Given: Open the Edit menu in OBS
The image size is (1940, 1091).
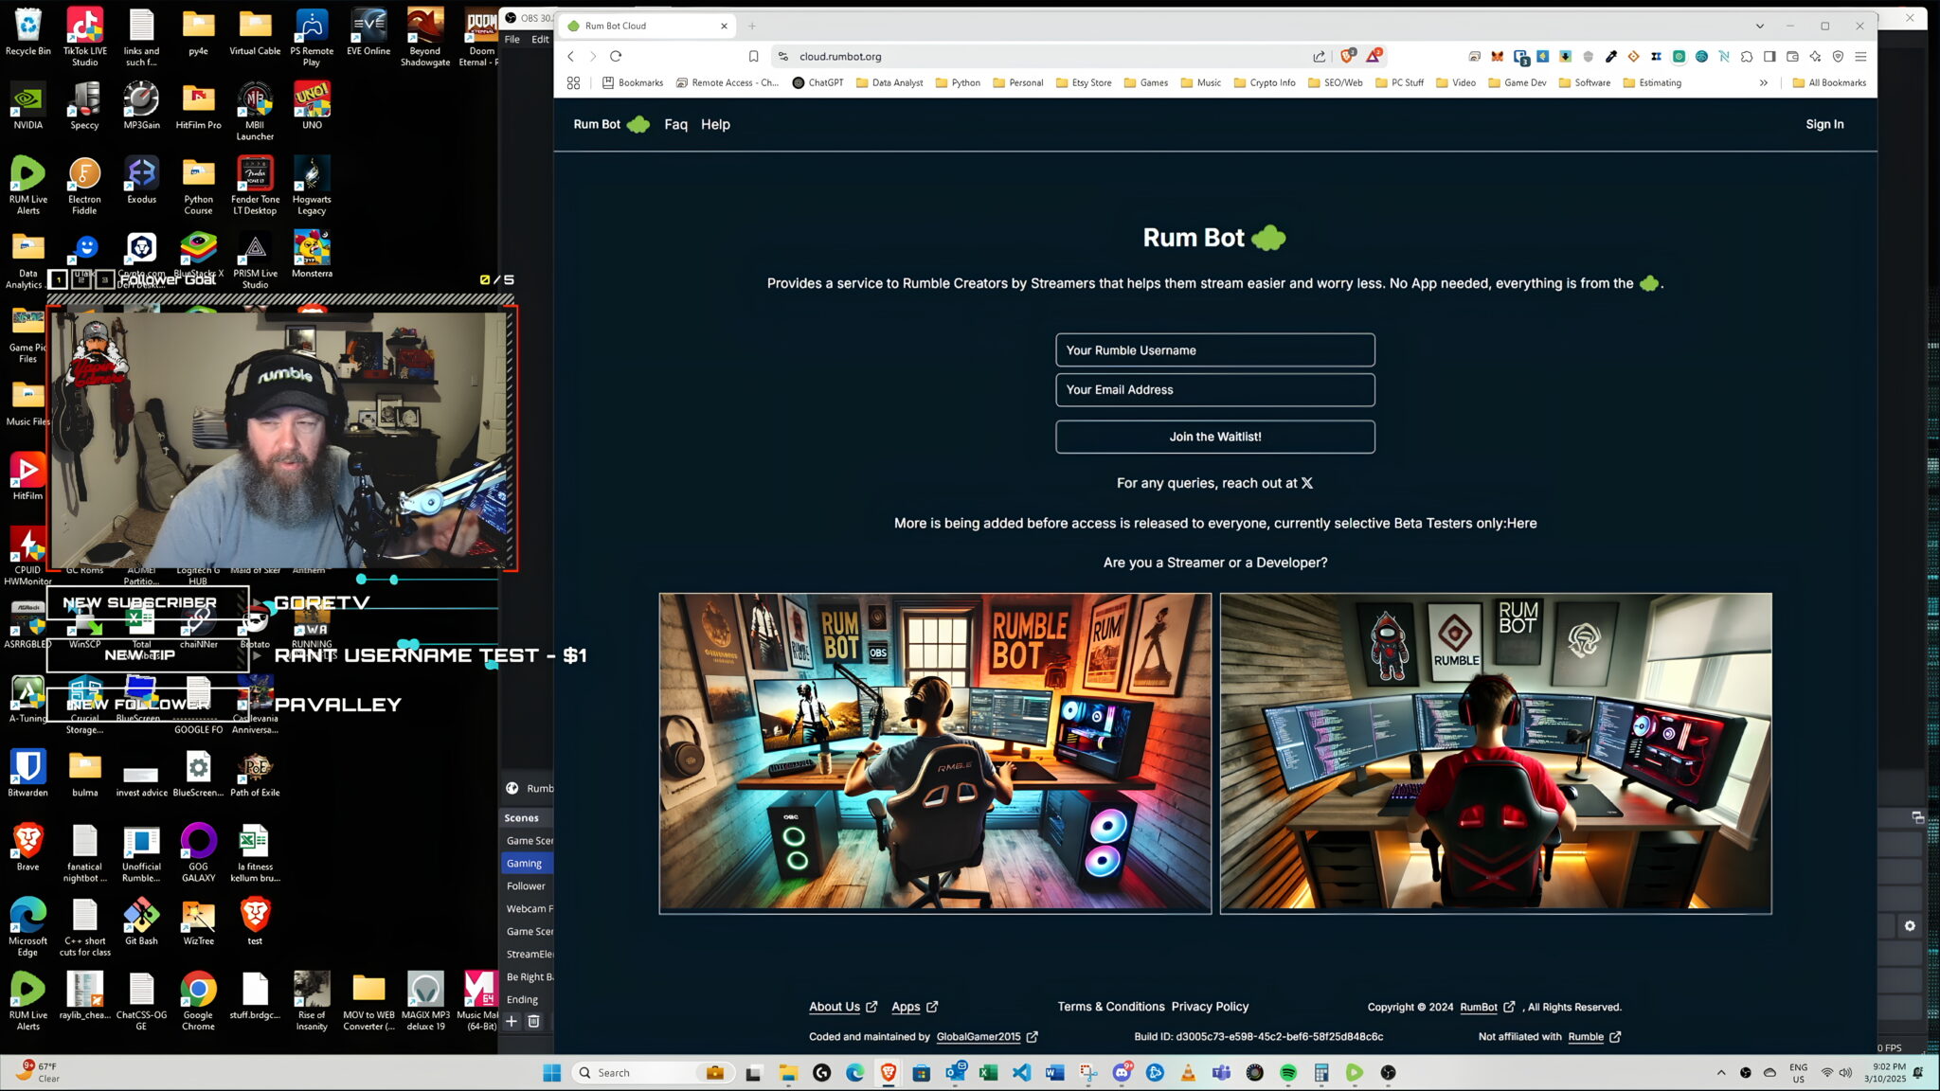Looking at the screenshot, I should (539, 39).
